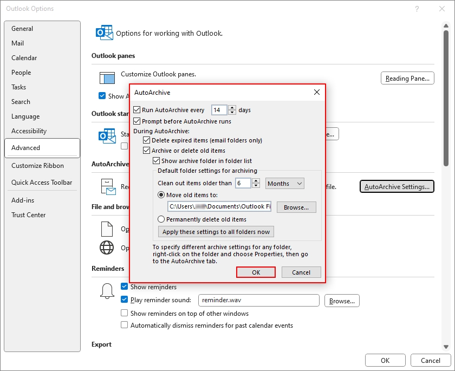Open the Months dropdown

pos(284,183)
